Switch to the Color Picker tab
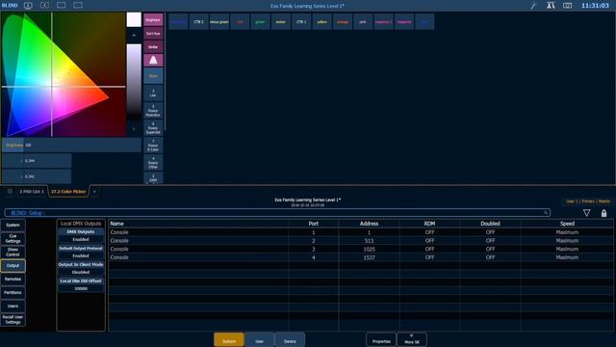Screen dimensions: 616x347 [x=68, y=192]
